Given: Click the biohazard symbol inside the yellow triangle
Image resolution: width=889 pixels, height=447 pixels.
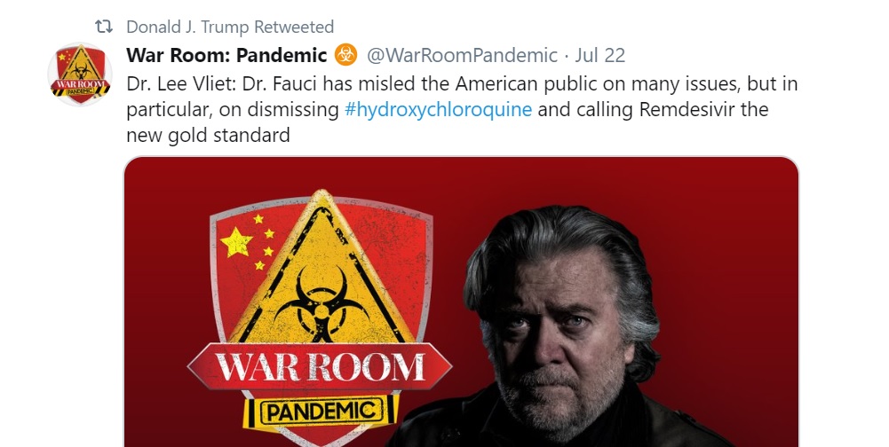Looking at the screenshot, I should [321, 303].
